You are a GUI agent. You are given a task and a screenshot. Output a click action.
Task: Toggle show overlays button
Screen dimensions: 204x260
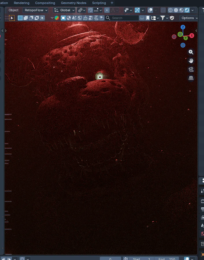[150, 10]
